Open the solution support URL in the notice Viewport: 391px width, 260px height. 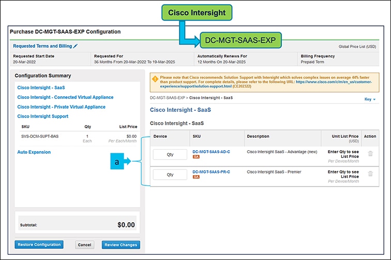338,82
